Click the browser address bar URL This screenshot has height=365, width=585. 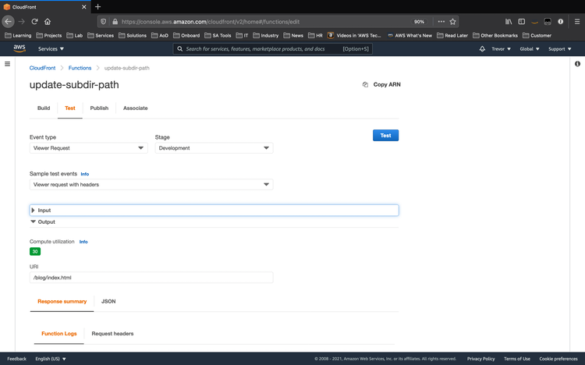point(211,22)
